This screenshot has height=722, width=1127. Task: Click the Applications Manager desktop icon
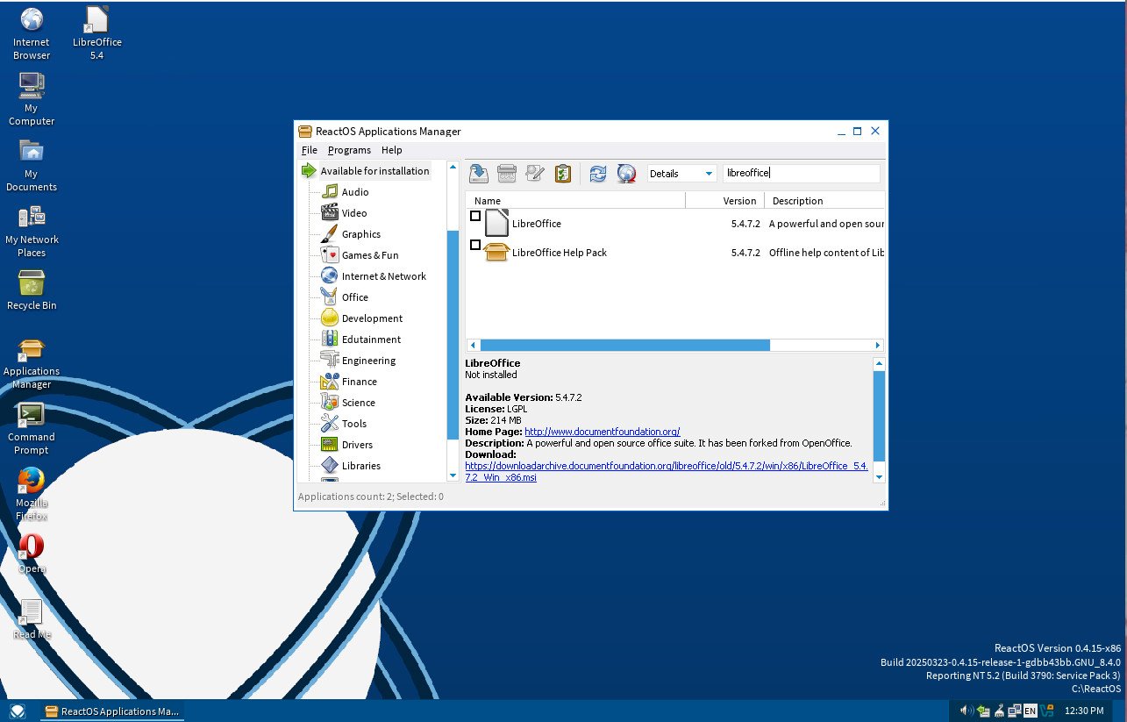coord(32,363)
